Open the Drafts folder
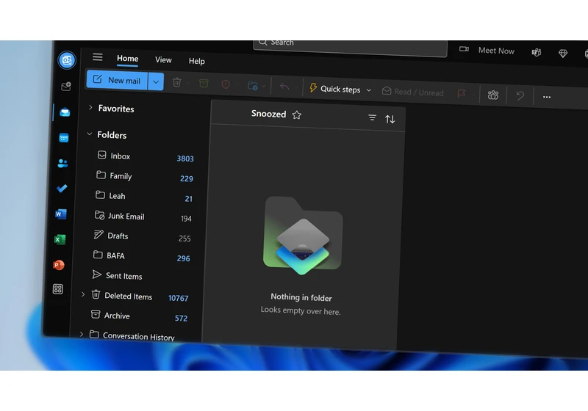Image resolution: width=588 pixels, height=411 pixels. (142, 236)
